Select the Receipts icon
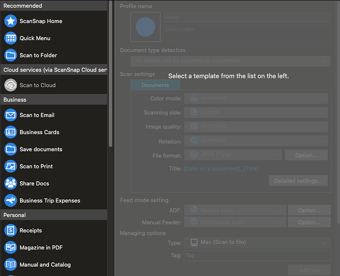This screenshot has height=276, width=340. (x=10, y=230)
